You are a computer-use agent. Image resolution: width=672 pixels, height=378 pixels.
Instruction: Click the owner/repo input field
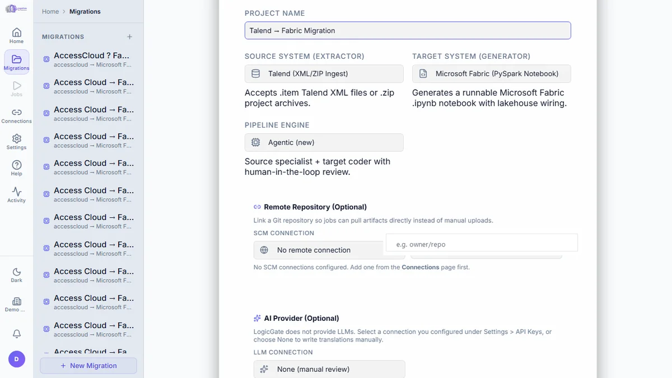[x=482, y=242]
